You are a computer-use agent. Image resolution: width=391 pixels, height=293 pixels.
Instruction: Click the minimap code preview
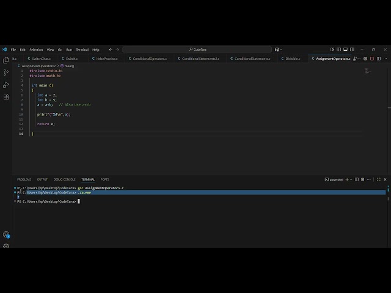pos(368,71)
